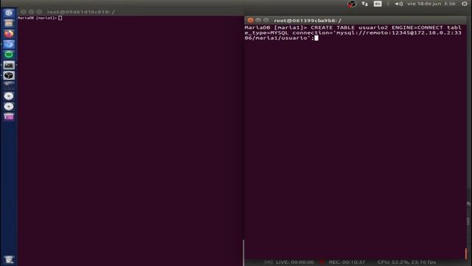Close the root@061399cba9b8 terminal window
This screenshot has height=266, width=472.
(251, 20)
